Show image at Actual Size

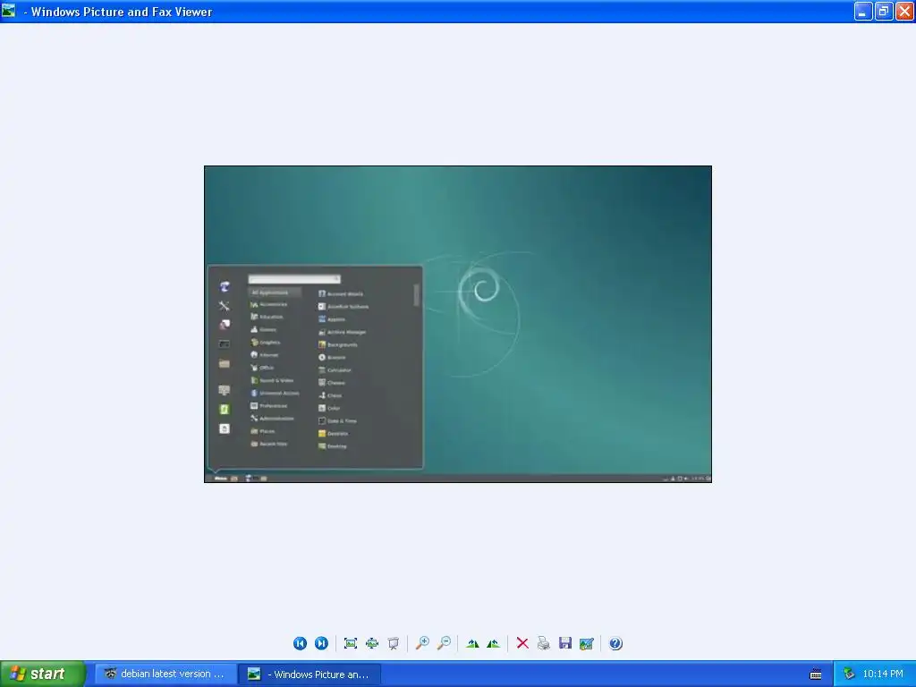pos(372,643)
